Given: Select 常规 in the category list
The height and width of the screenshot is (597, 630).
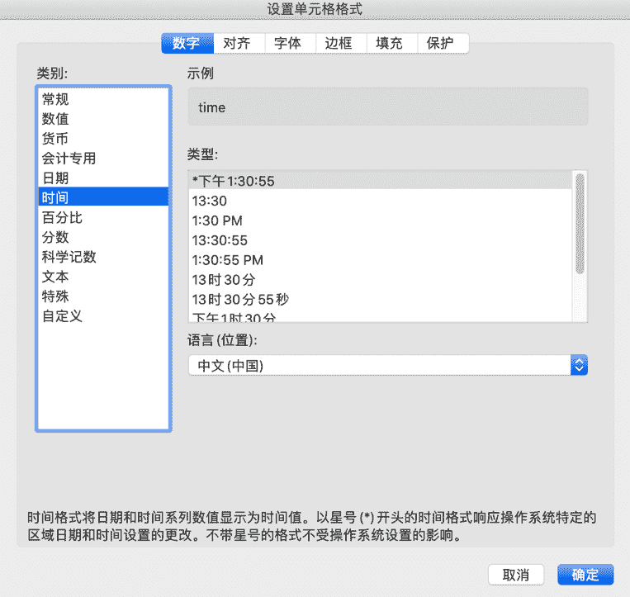Looking at the screenshot, I should [56, 99].
